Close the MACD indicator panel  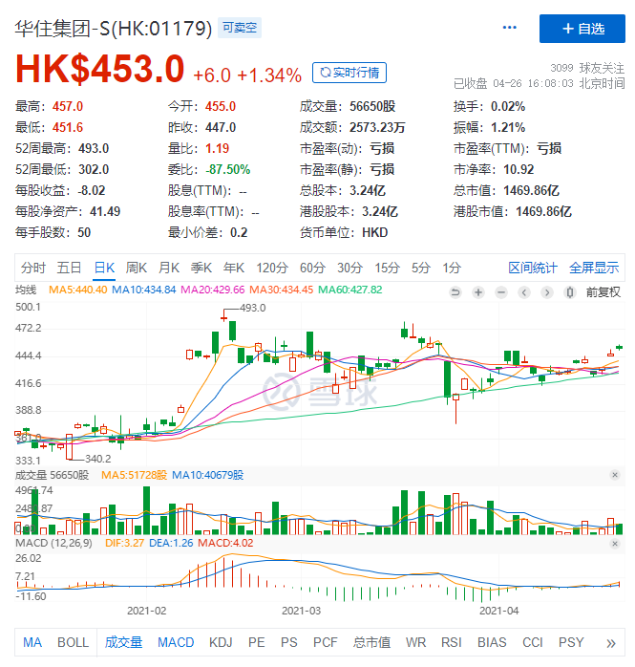pos(615,544)
